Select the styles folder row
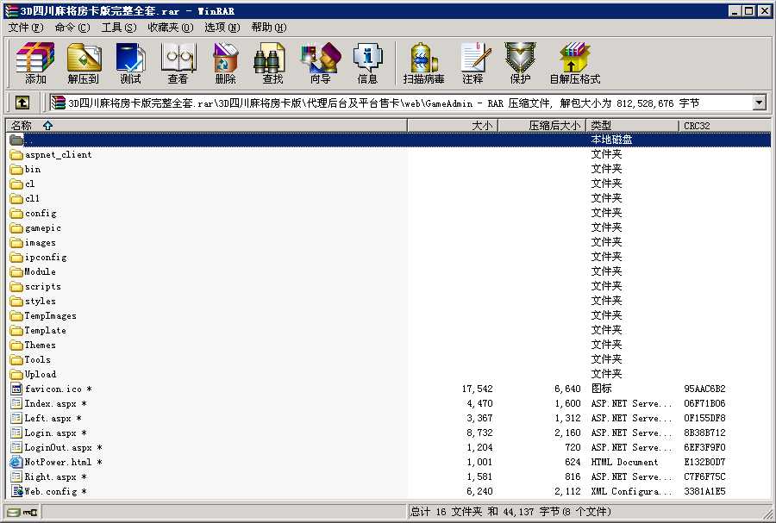 point(388,301)
